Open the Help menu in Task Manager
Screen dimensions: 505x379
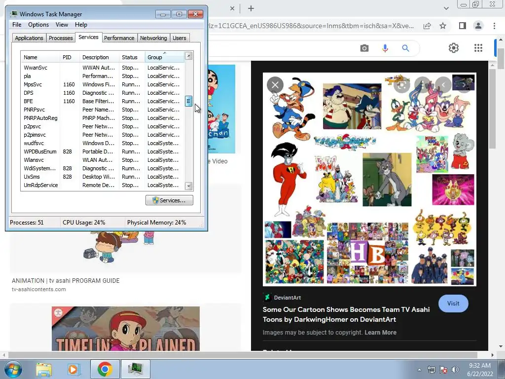[x=81, y=25]
